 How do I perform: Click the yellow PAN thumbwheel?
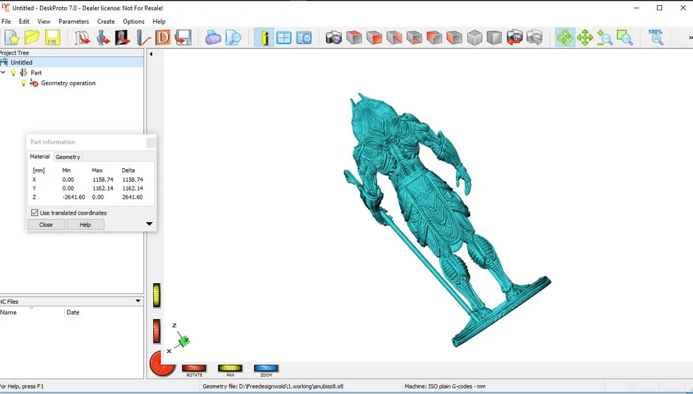pos(230,368)
